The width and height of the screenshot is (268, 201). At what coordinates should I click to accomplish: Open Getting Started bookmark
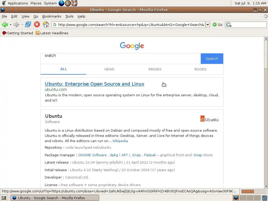tap(18, 33)
